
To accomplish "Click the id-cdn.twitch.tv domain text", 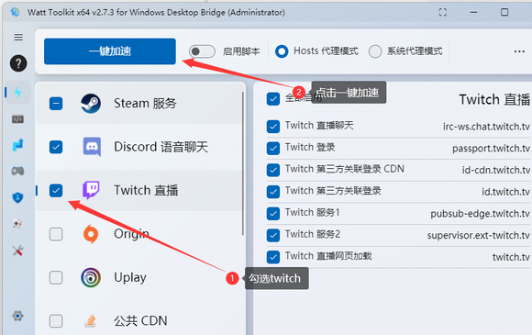I will pos(495,170).
